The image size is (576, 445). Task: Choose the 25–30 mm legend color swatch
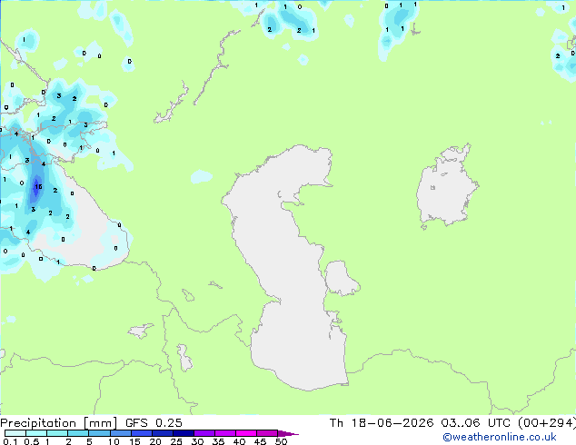[184, 433]
